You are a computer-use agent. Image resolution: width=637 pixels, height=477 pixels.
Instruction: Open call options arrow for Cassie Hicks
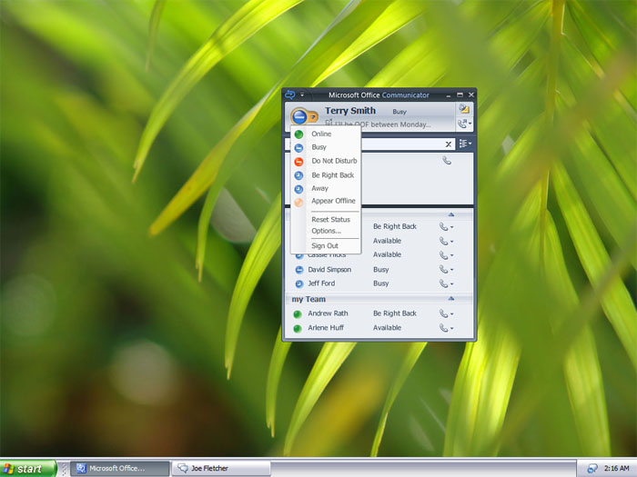click(451, 255)
